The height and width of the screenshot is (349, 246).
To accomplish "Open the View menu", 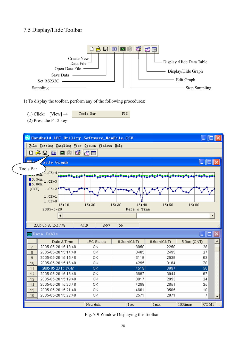I will pyautogui.click(x=78, y=146).
